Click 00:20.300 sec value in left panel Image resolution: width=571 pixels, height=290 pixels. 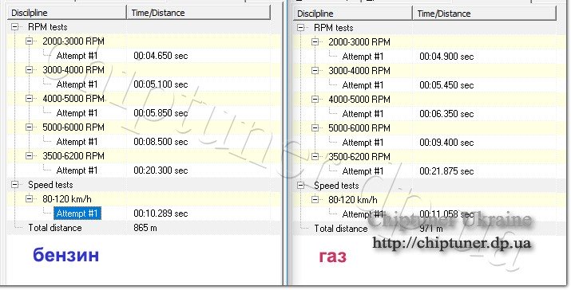tap(161, 170)
